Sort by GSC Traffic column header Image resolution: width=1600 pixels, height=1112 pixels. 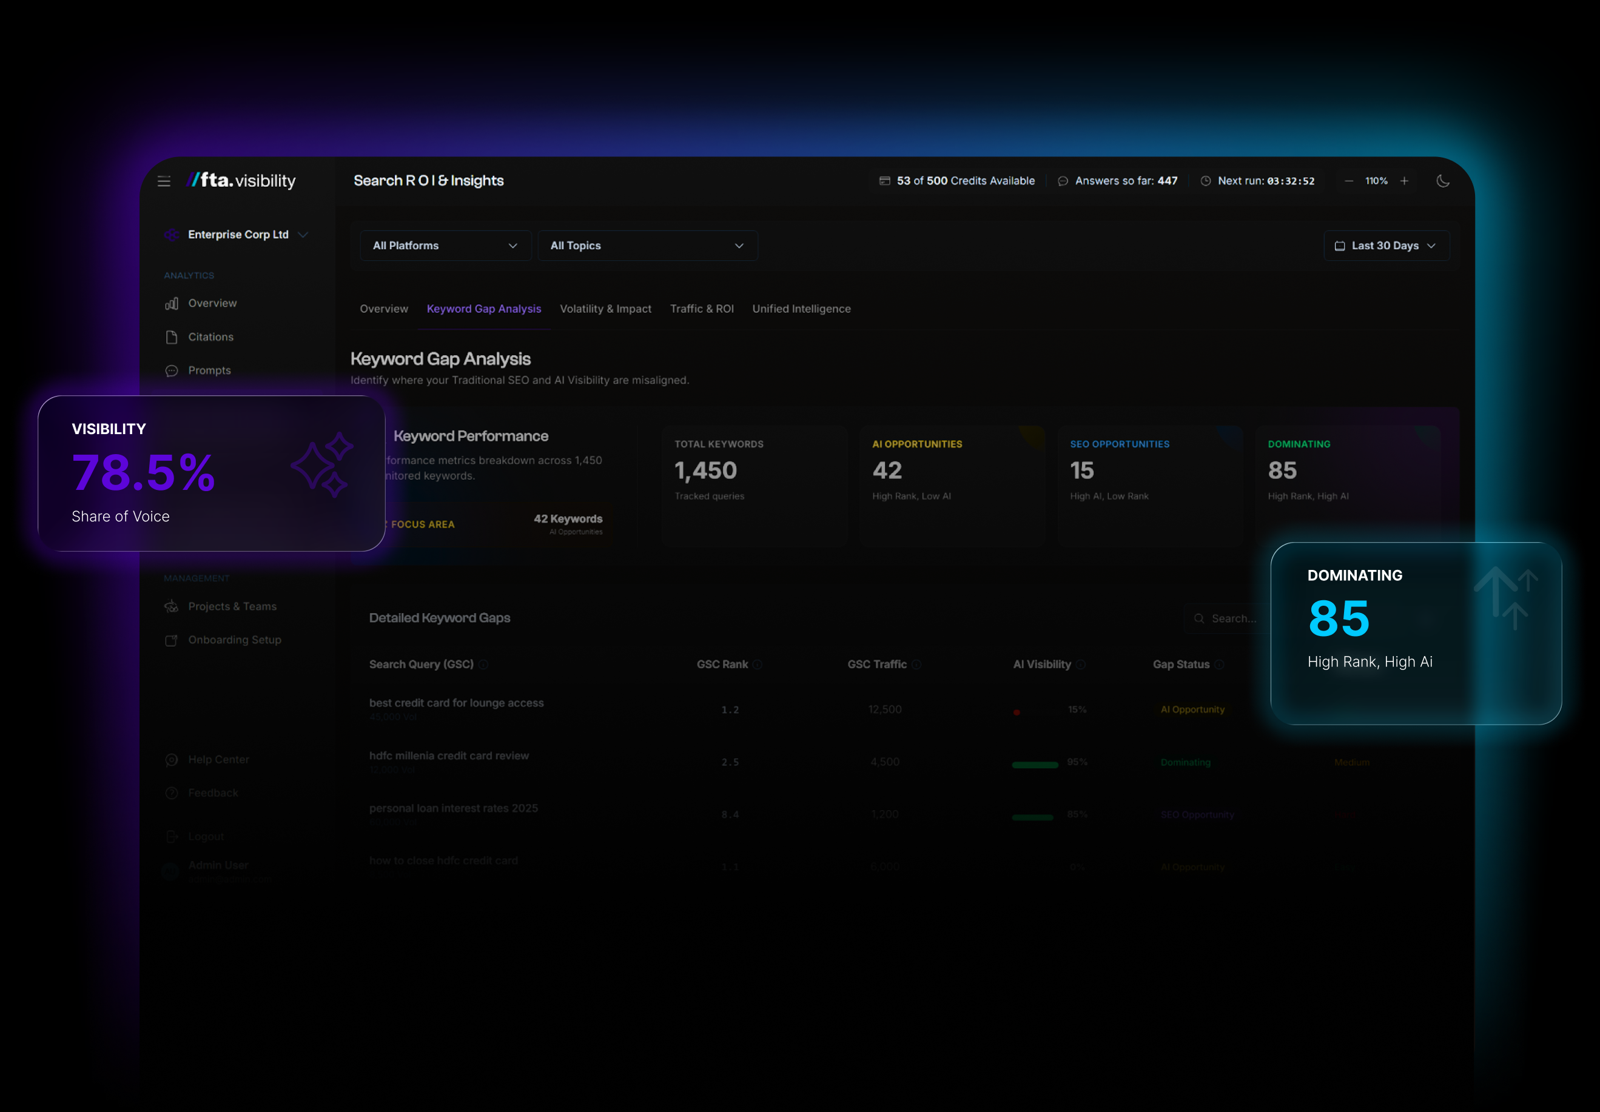click(x=876, y=665)
